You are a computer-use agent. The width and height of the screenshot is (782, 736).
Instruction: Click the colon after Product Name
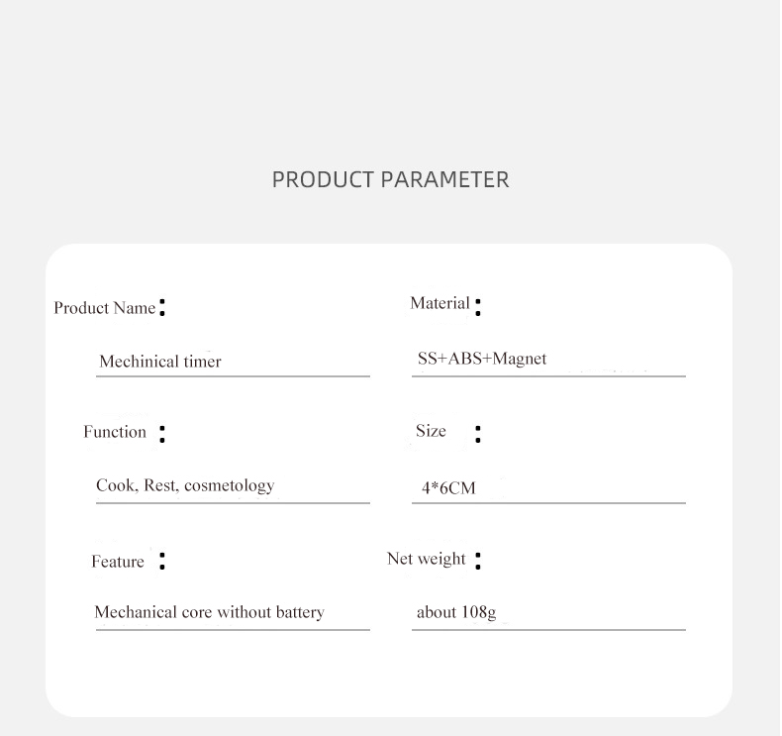point(162,307)
